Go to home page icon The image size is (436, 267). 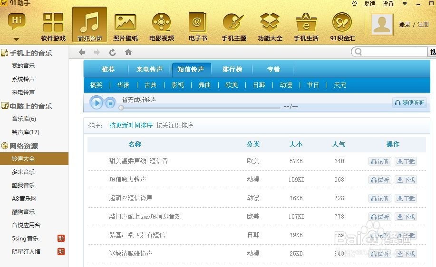pos(128,52)
